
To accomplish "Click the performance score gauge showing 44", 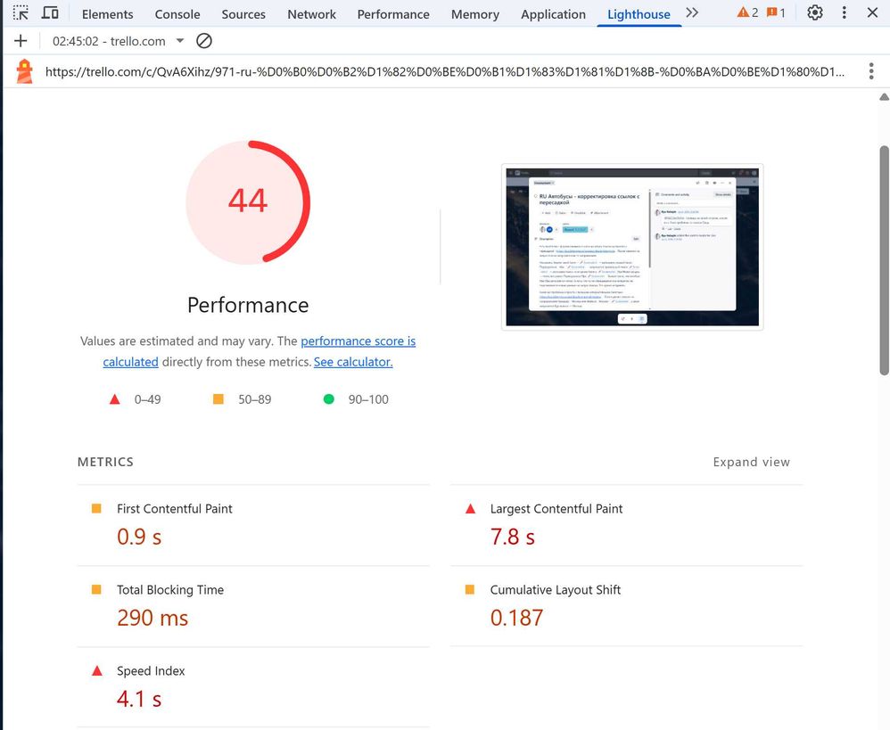I will pos(248,202).
